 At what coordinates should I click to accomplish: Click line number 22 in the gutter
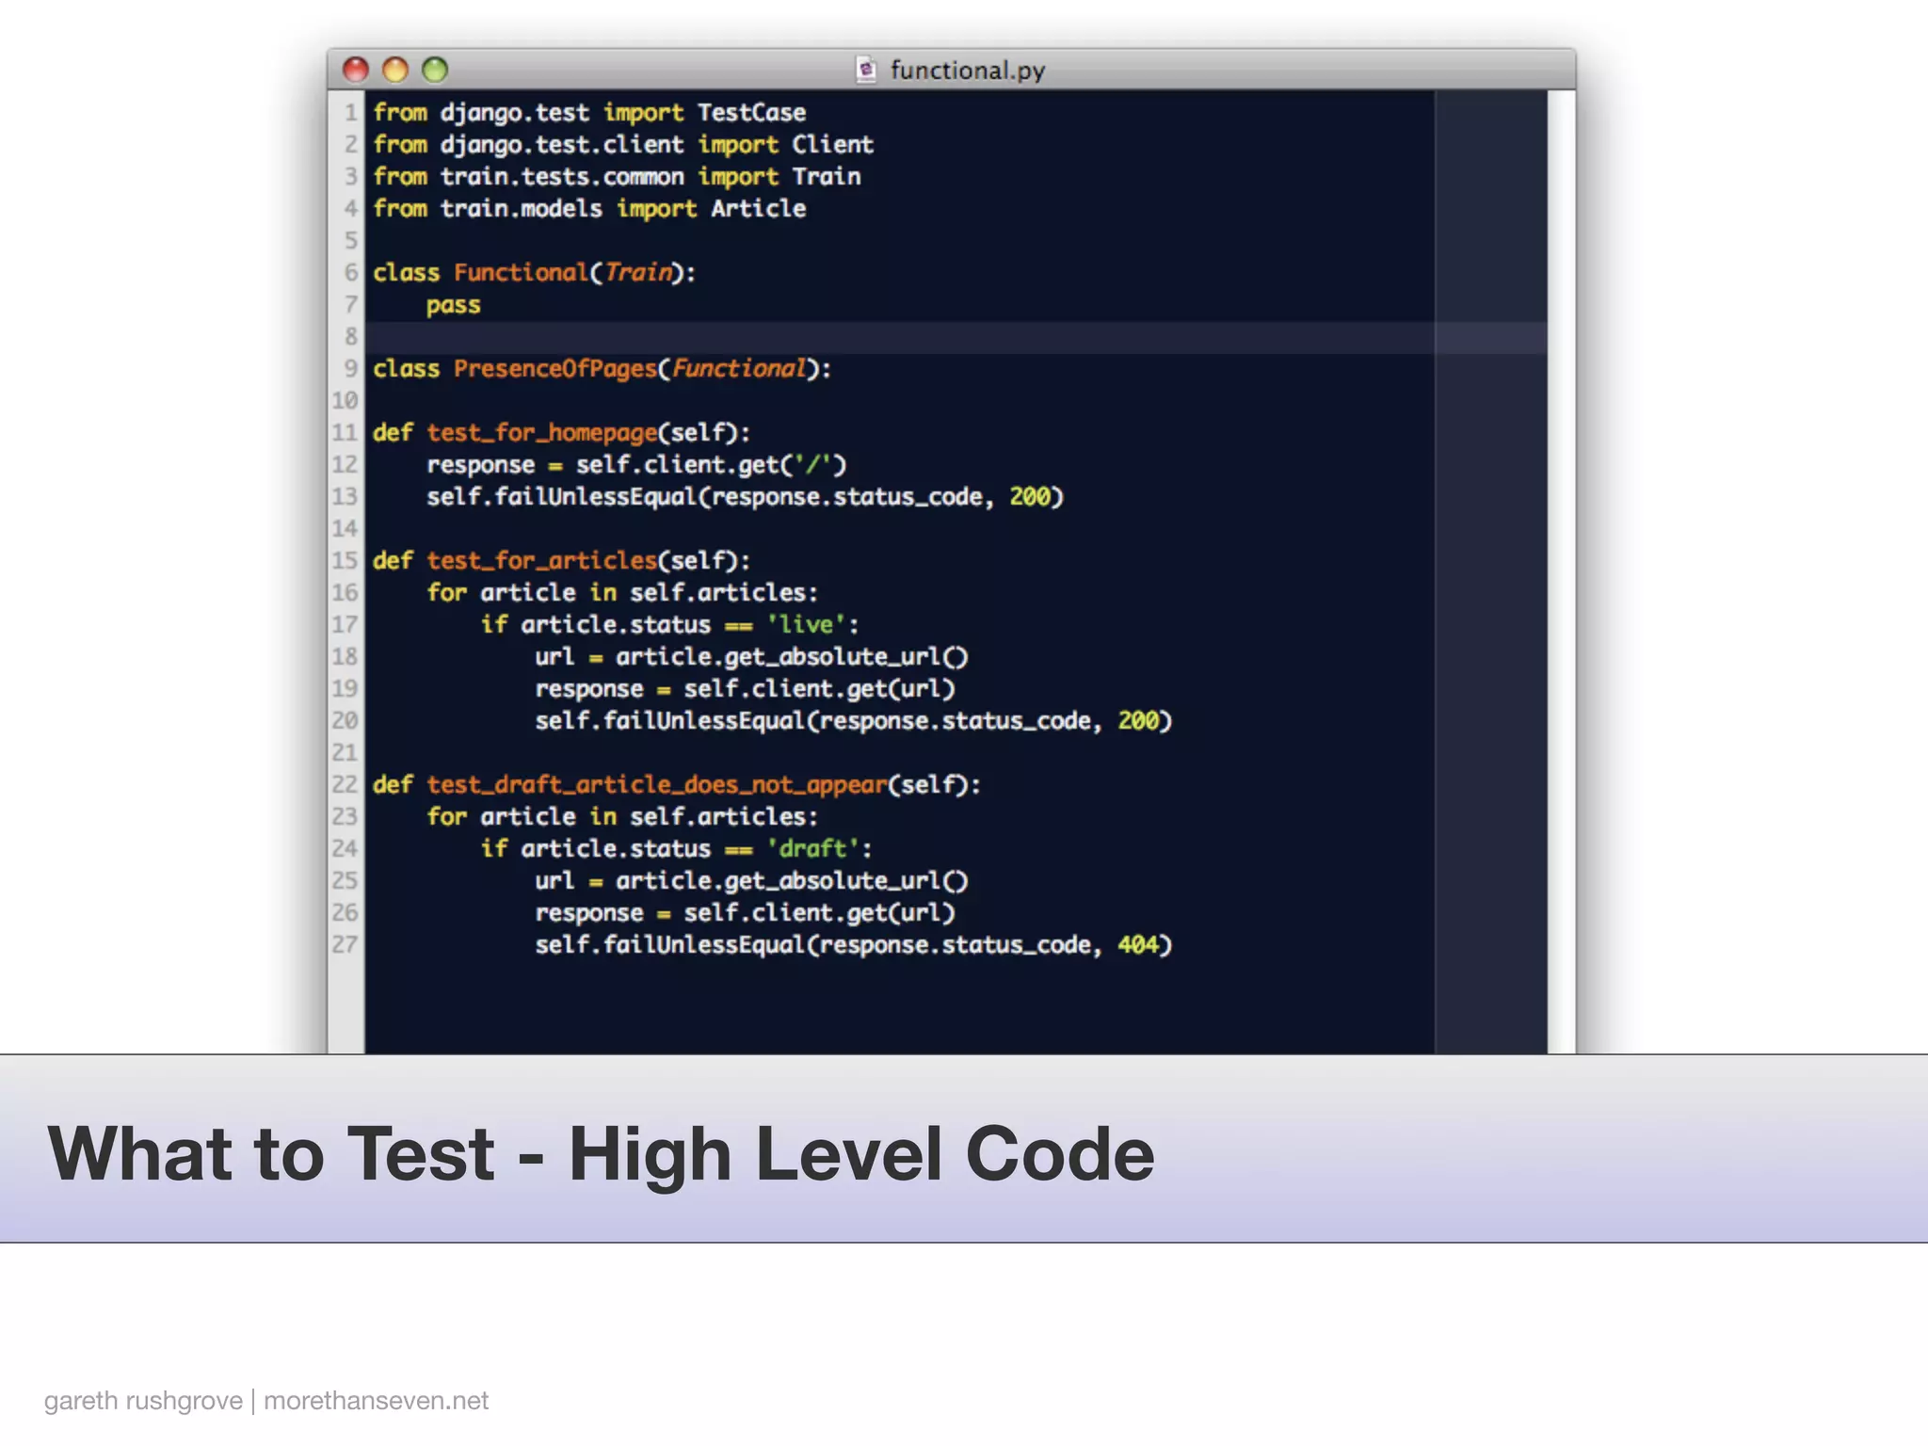coord(345,784)
